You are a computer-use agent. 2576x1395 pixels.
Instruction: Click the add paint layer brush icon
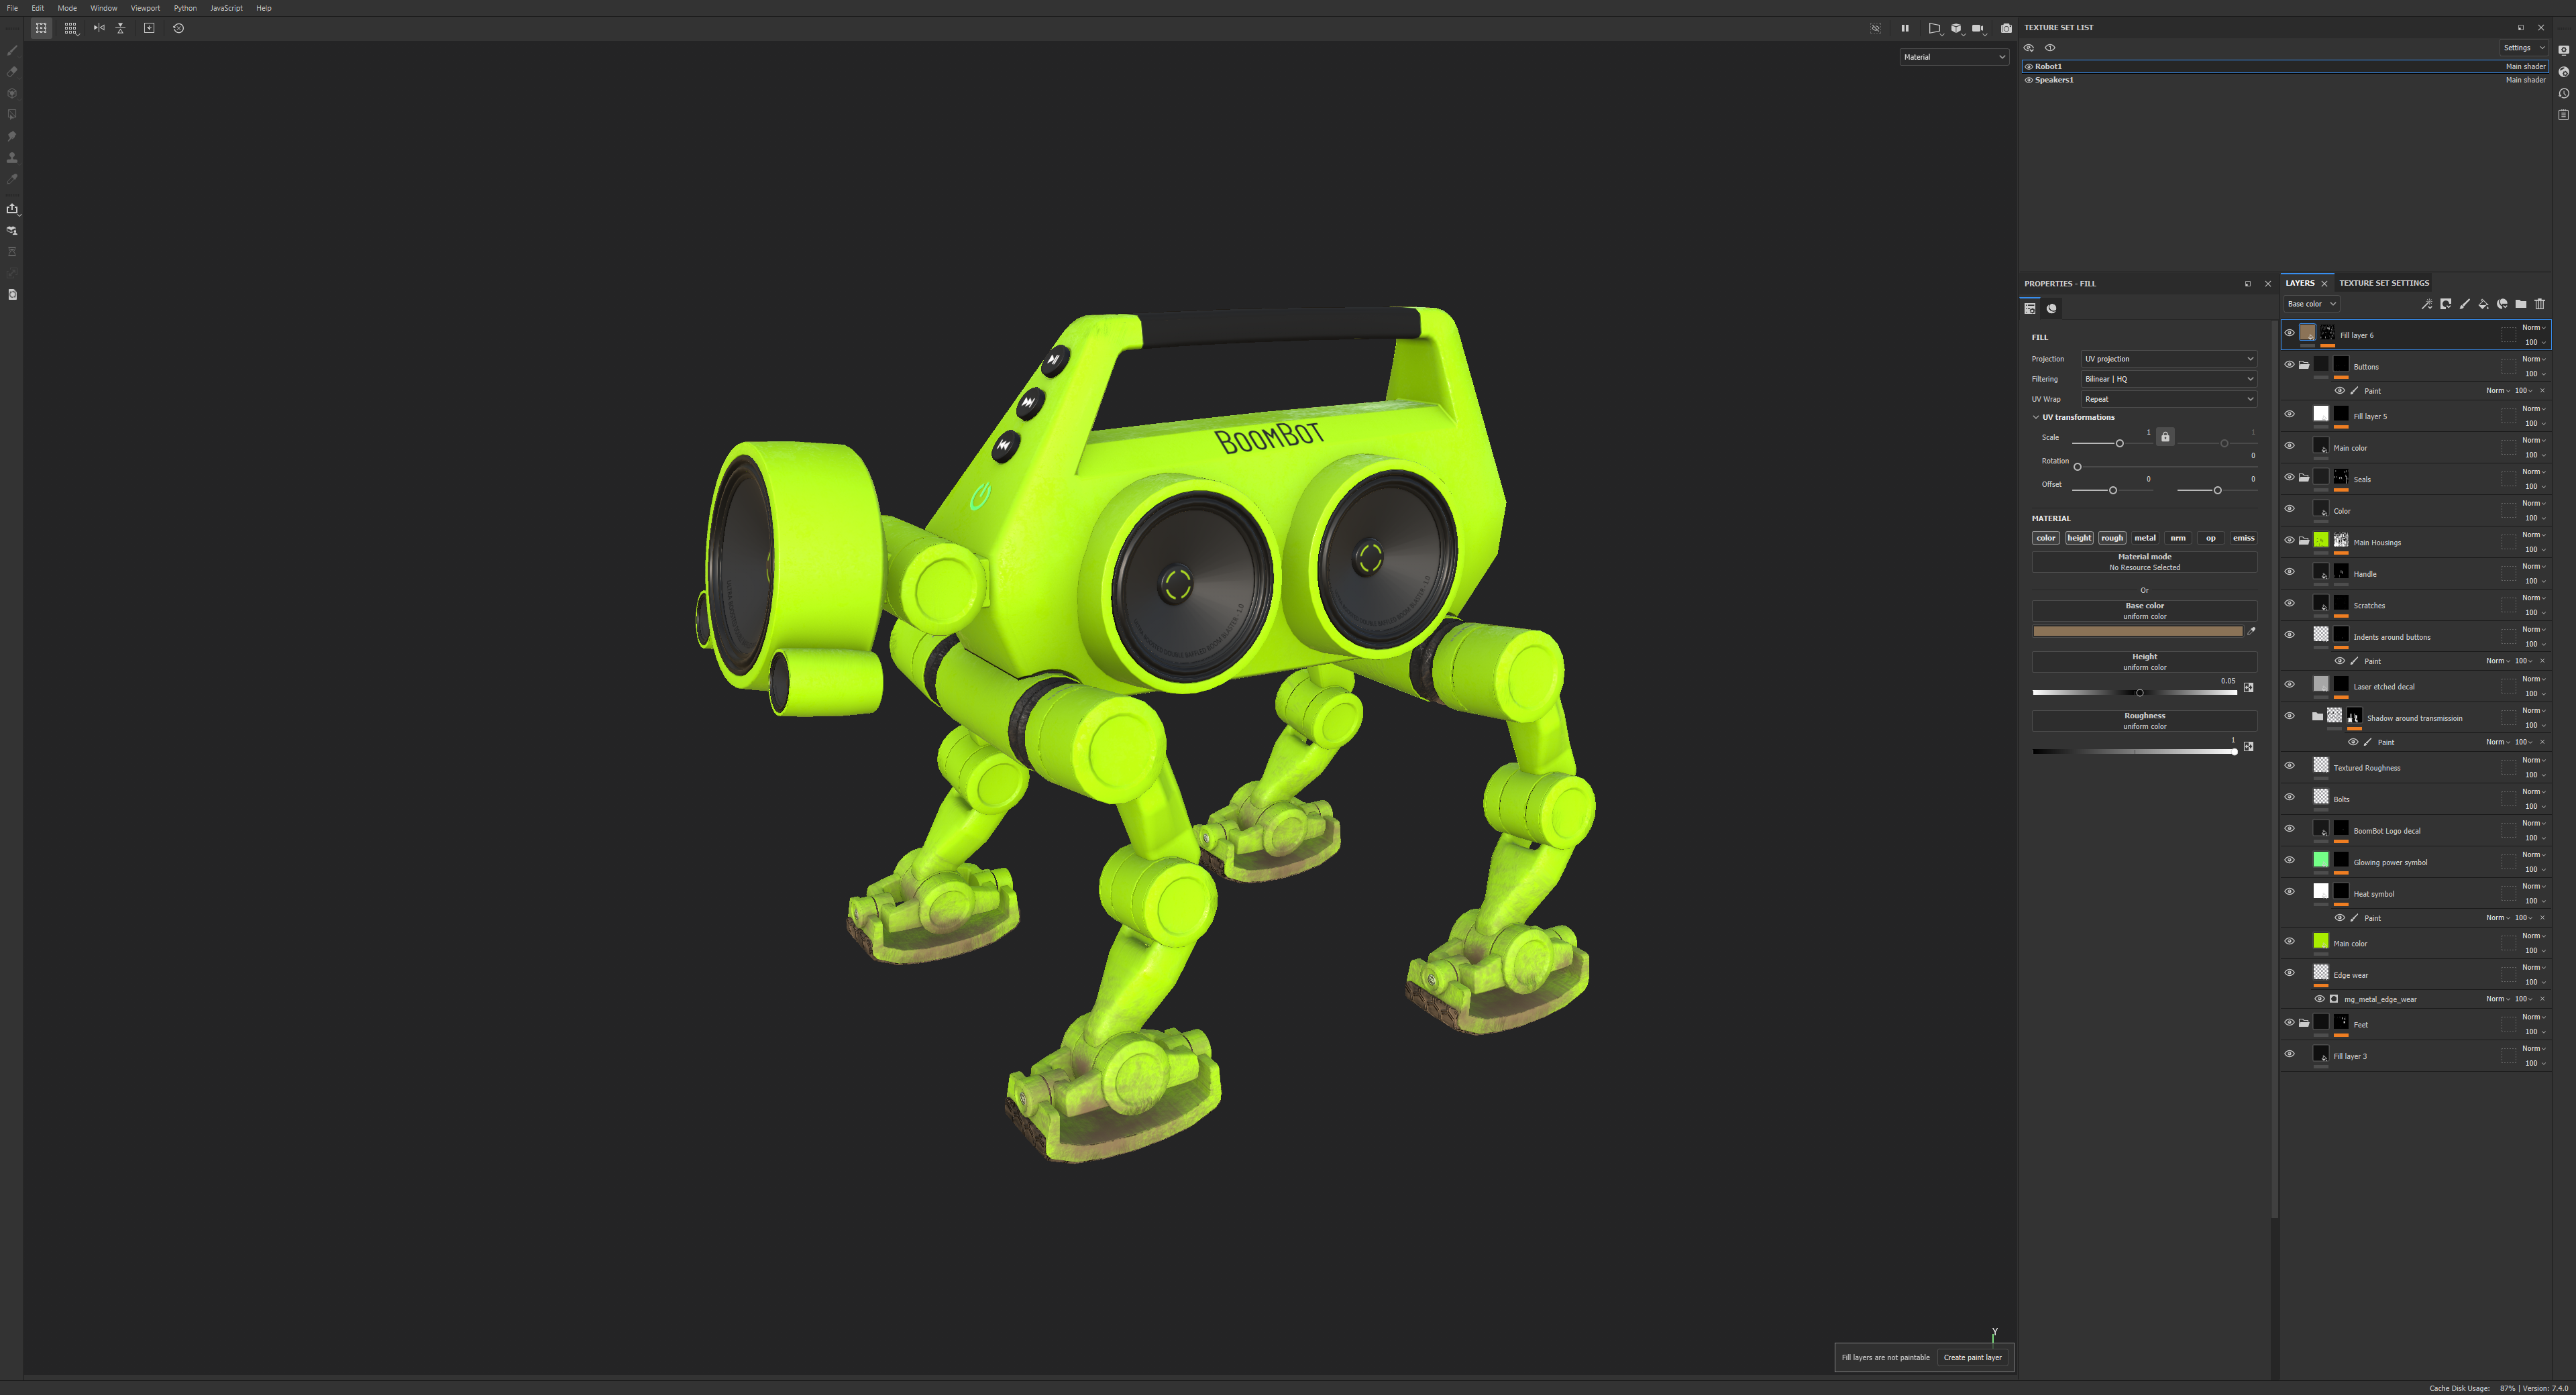(2464, 304)
